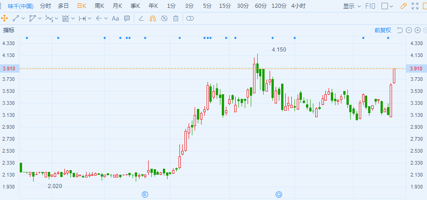Click the trash icon to delete drawings
The height and width of the screenshot is (200, 427).
click(176, 18)
